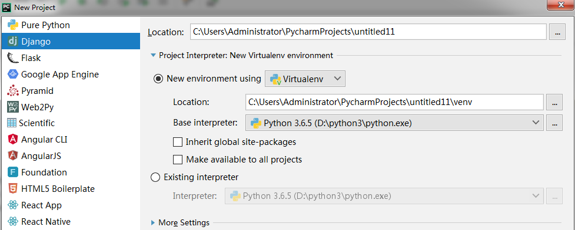The image size is (575, 230).
Task: Choose Google App Engine project type
Action: click(x=71, y=75)
